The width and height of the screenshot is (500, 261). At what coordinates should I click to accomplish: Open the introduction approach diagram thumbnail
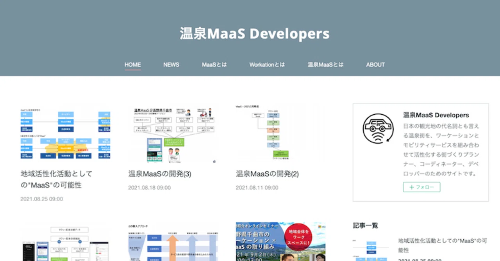coord(173,241)
